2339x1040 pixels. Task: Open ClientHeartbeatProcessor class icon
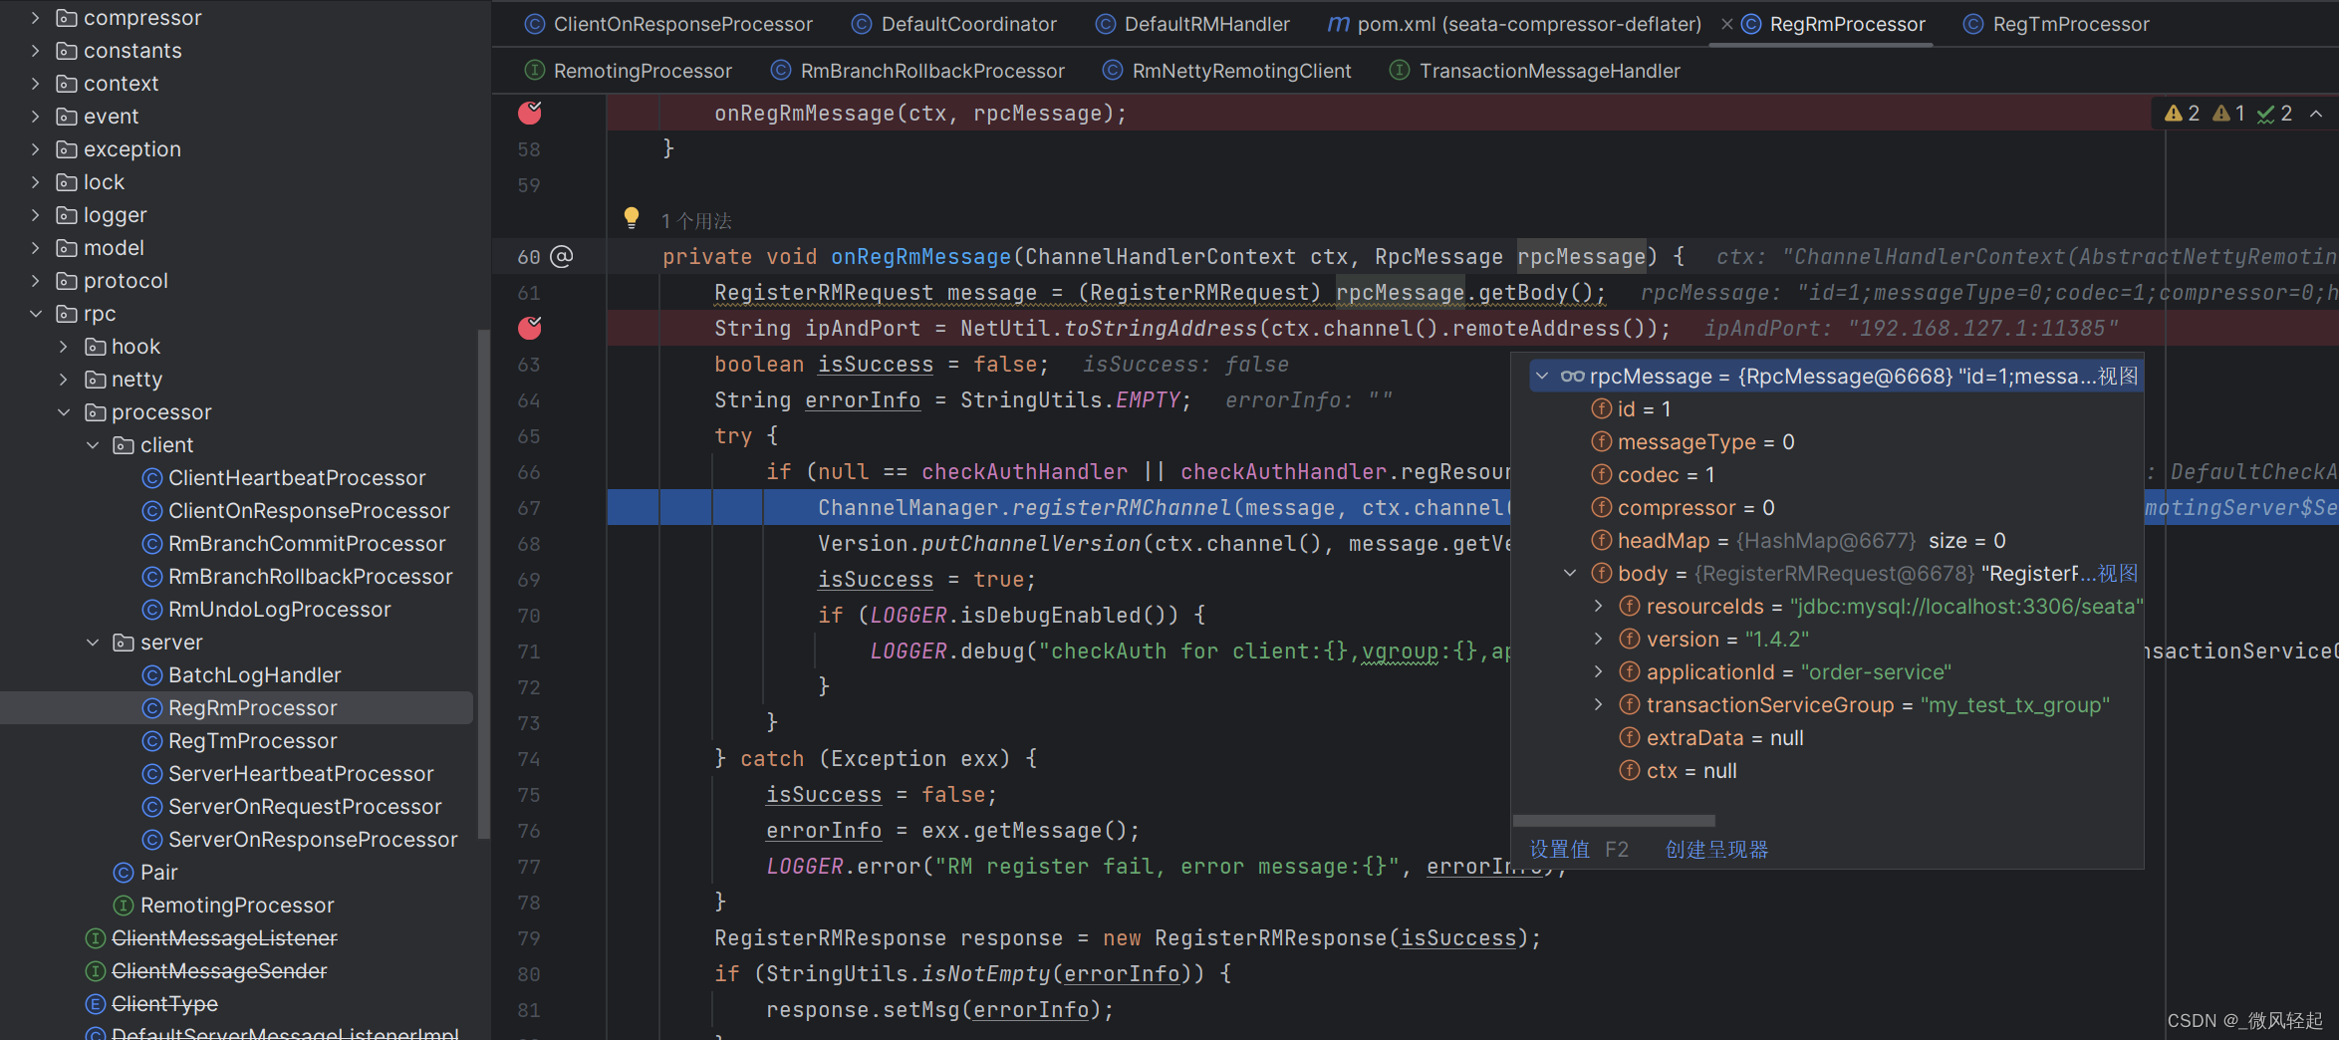point(152,478)
